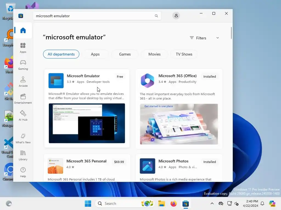
Task: Select the Movies filter tab
Action: (154, 54)
